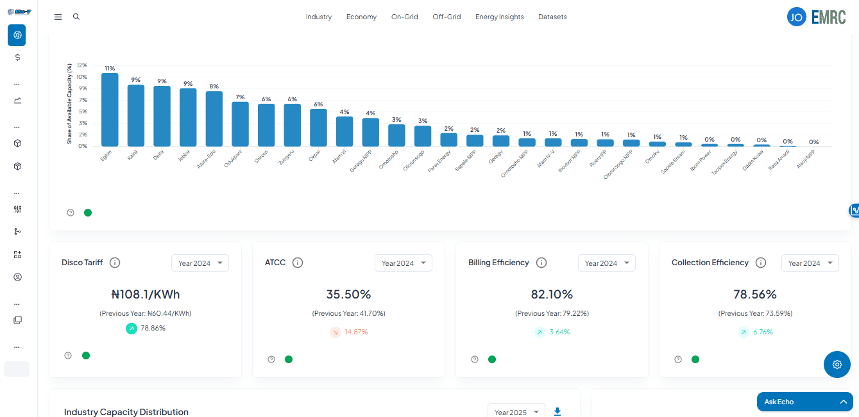
Task: Click the branch/network icon in the sidebar
Action: point(17,231)
